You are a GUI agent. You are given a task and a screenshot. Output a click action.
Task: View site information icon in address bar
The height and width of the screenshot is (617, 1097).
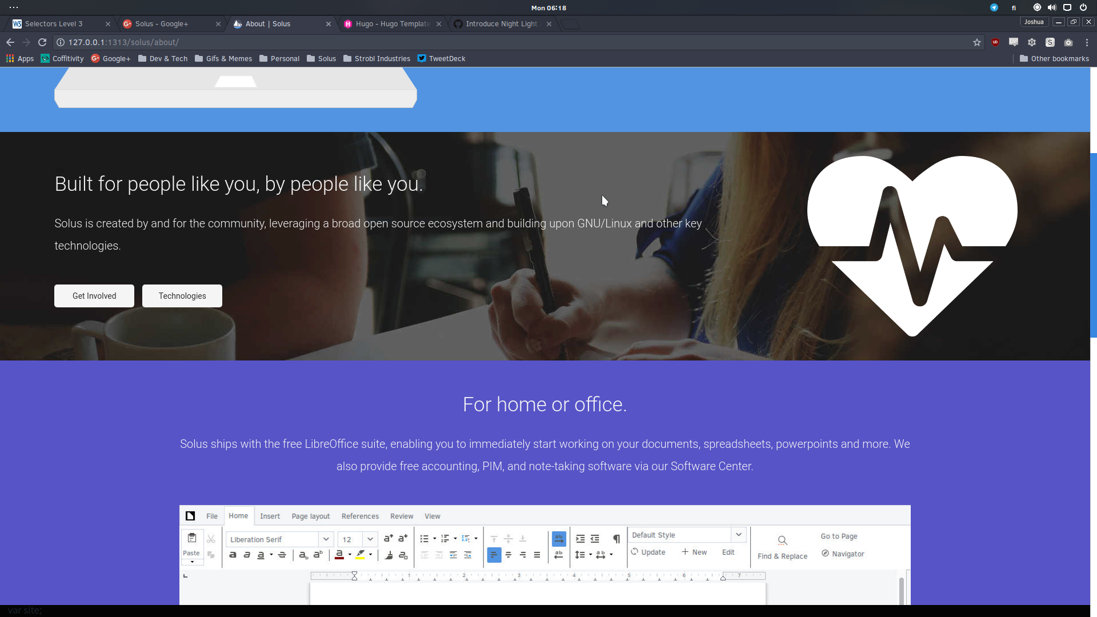(61, 42)
